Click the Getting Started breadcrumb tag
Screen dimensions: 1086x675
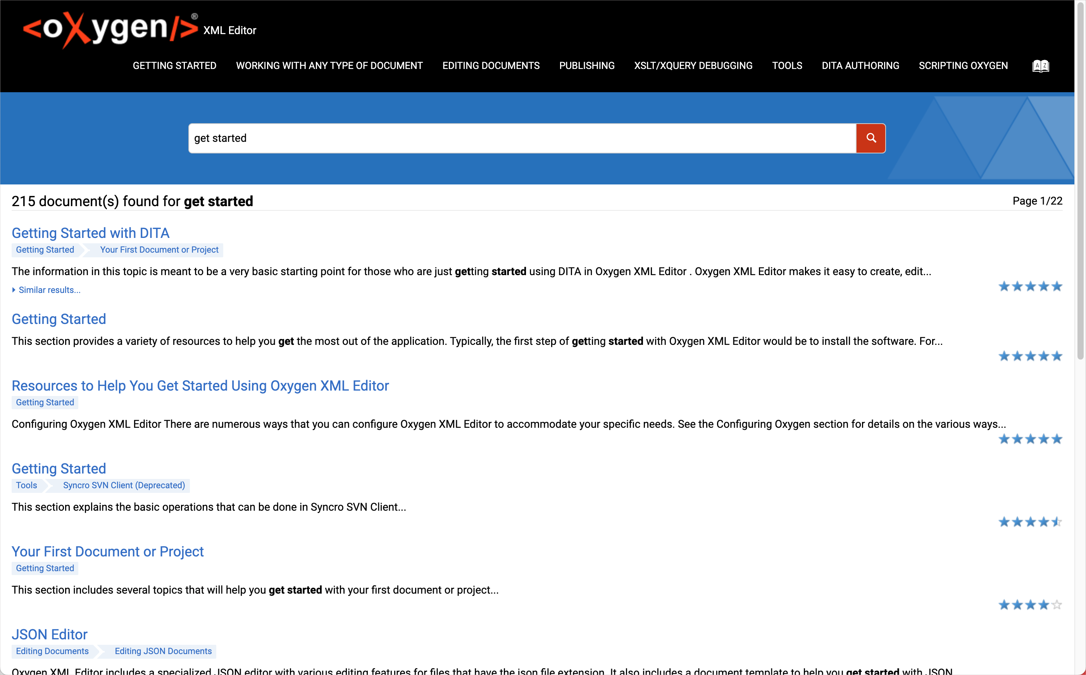(x=45, y=250)
